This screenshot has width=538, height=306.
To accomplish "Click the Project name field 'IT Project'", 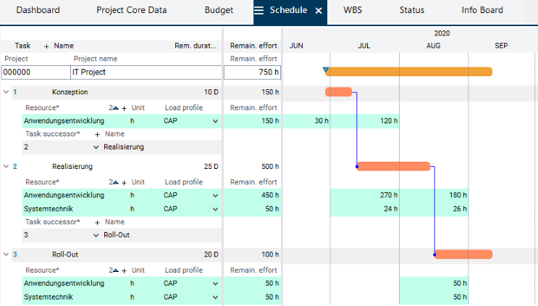I will 145,73.
